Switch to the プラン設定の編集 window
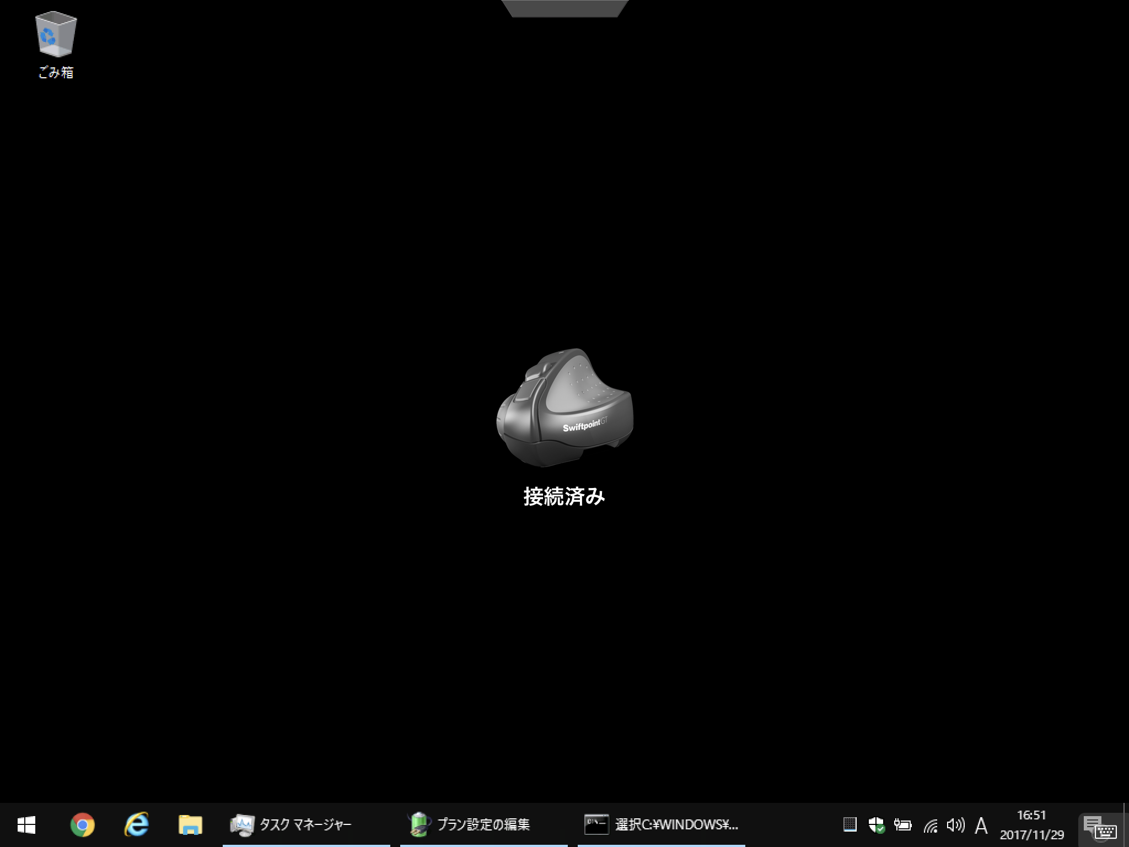The image size is (1129, 847). [x=483, y=825]
